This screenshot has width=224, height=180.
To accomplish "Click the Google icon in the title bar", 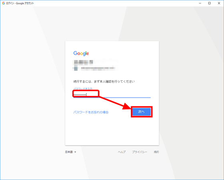I will (x=4, y=3).
